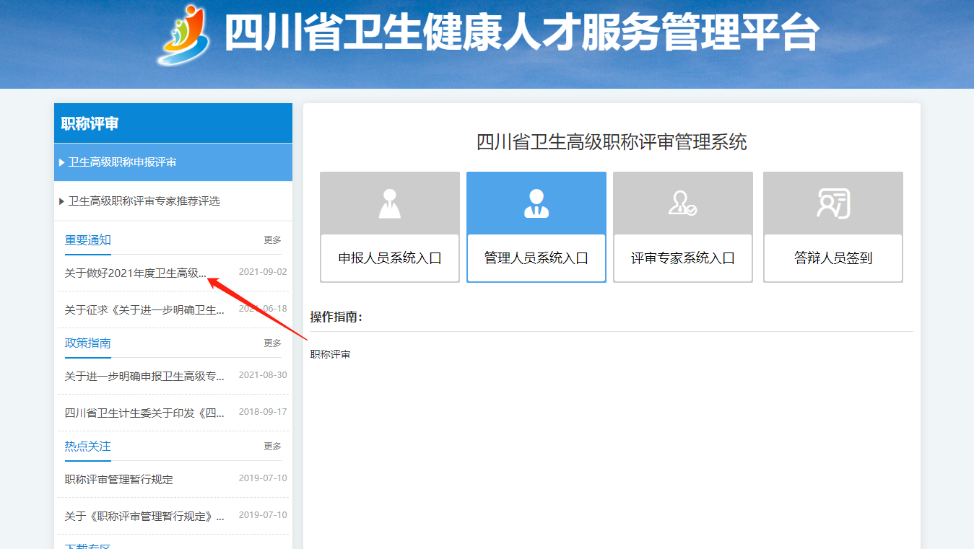Open notice 关于做好2021年度卫生高级...
This screenshot has width=974, height=549.
tap(136, 273)
